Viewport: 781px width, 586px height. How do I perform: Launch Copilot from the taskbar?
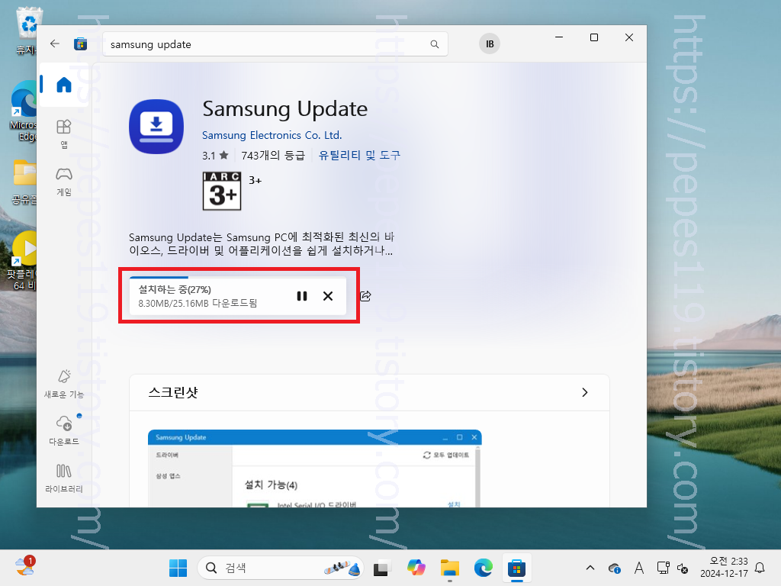point(416,568)
